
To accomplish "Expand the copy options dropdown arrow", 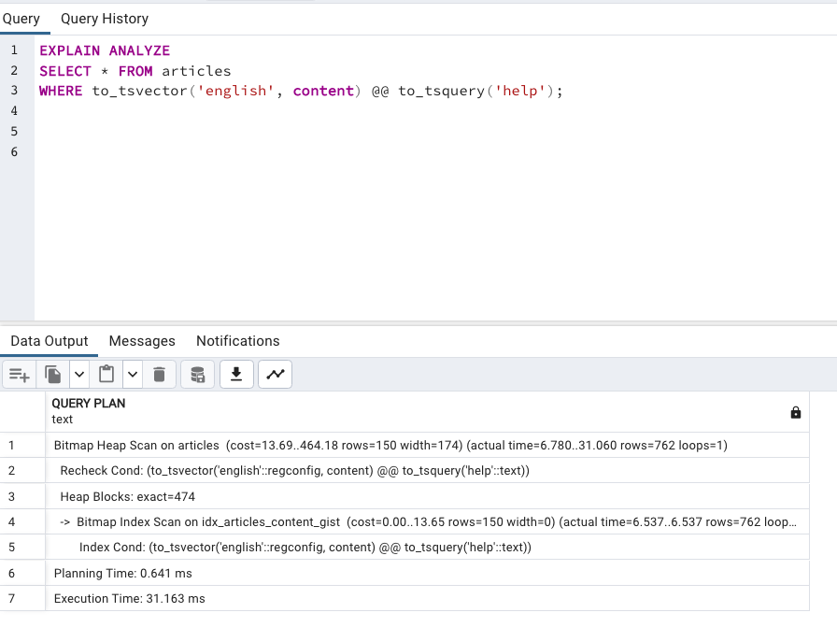I will 79,375.
